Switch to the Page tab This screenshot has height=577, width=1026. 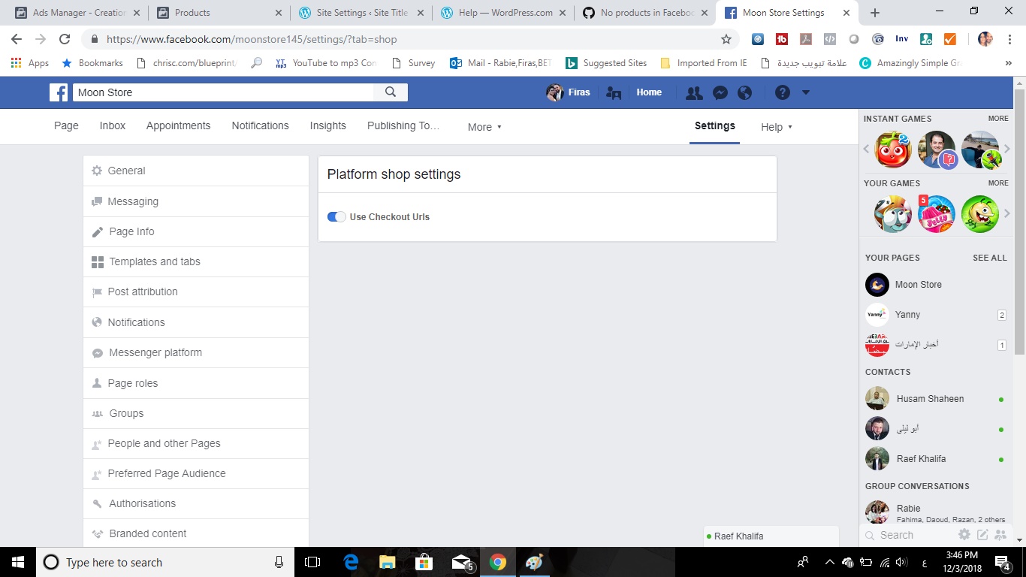(66, 125)
